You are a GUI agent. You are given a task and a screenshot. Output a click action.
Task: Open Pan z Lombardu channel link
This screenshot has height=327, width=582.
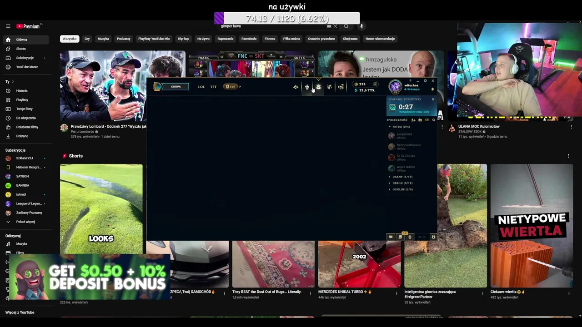pos(82,132)
